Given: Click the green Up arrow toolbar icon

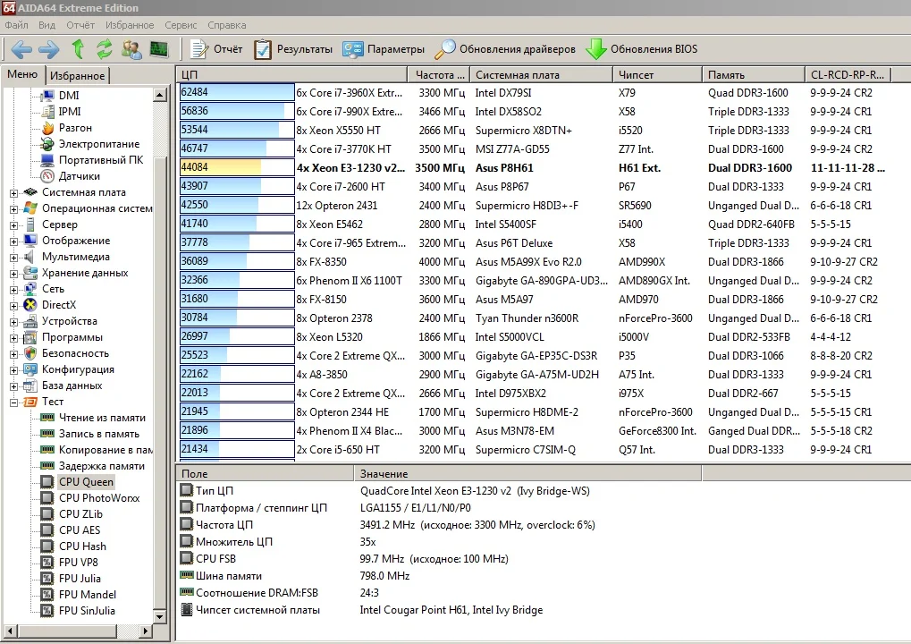Looking at the screenshot, I should pos(78,49).
